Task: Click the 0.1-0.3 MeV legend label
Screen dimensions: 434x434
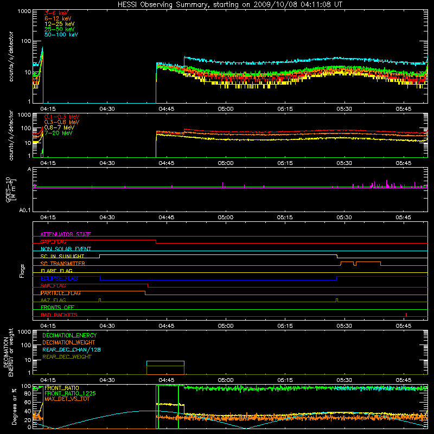Action: click(62, 117)
